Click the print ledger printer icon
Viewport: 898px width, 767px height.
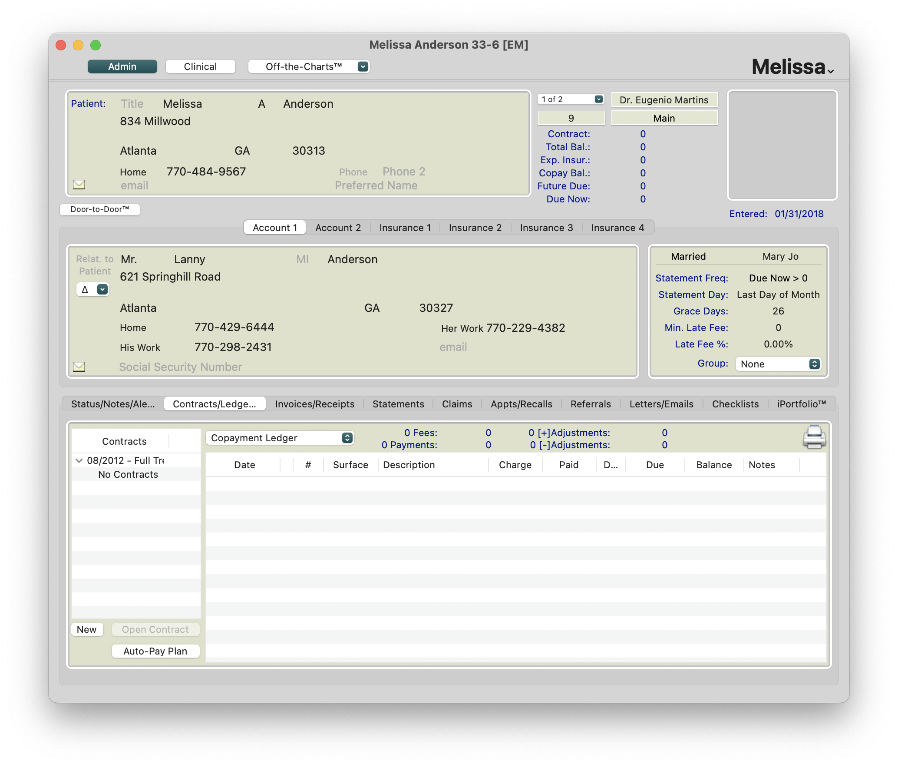(814, 437)
